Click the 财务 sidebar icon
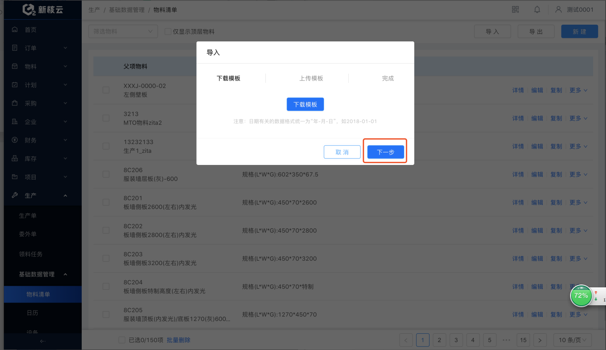 coord(15,140)
